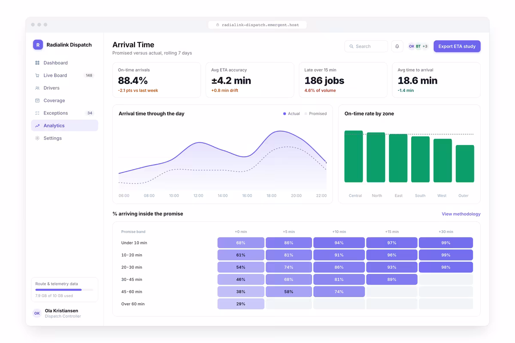The width and height of the screenshot is (515, 343).
Task: Click the Analytics trend icon
Action: pyautogui.click(x=37, y=126)
